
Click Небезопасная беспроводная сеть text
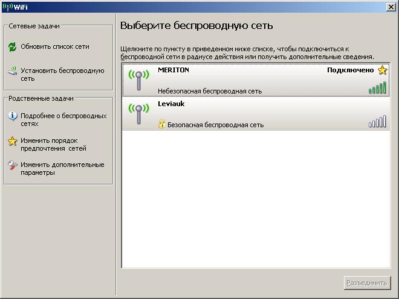(x=210, y=91)
